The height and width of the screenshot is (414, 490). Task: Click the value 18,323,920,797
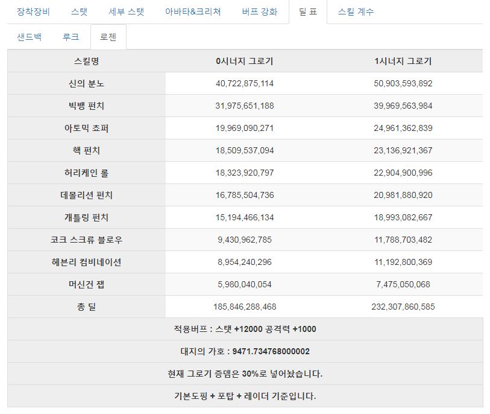(x=245, y=173)
